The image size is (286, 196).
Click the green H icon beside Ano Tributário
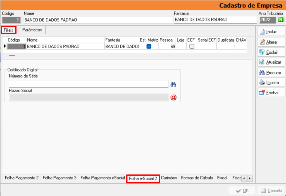point(280,20)
